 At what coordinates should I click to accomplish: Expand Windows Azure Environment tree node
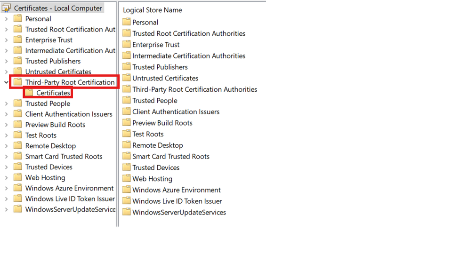(6, 188)
